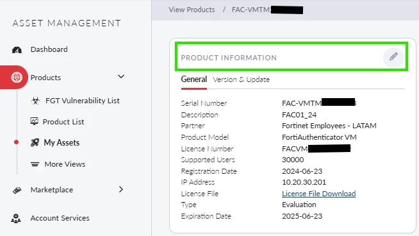419x236 pixels.
Task: Click the License File field label
Action: (x=200, y=194)
